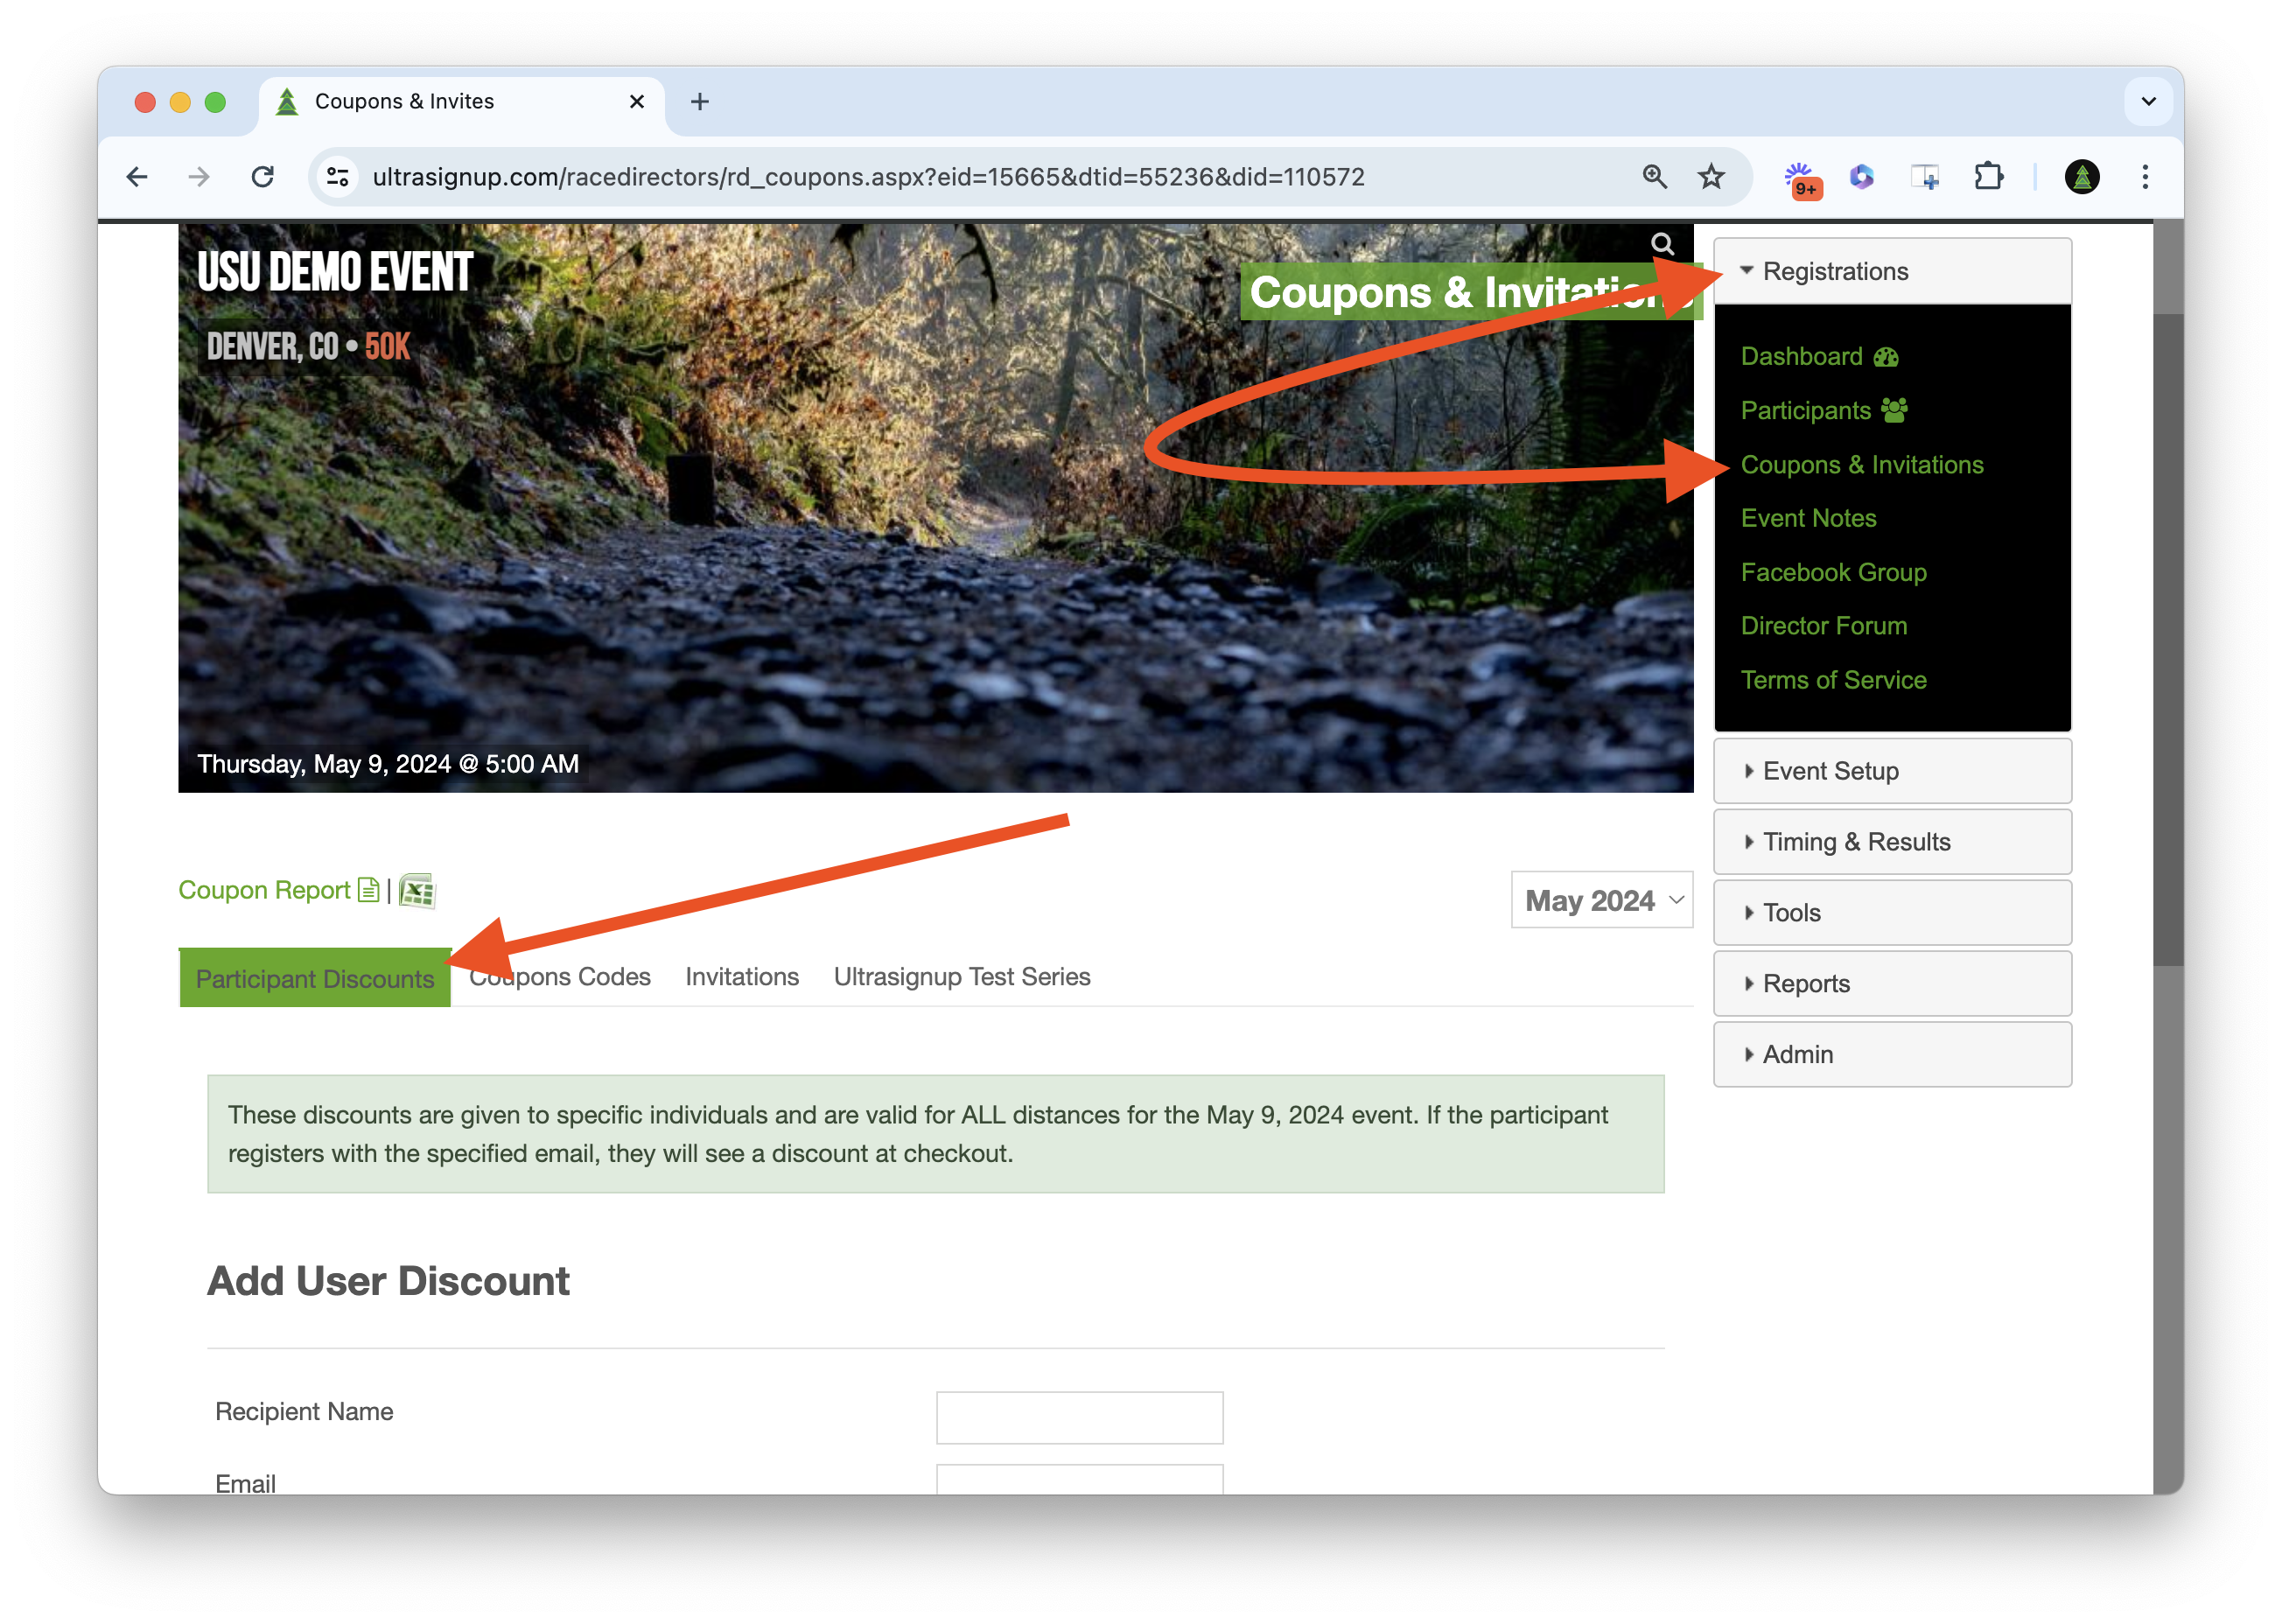Bookmark this page with star icon
Image resolution: width=2282 pixels, height=1624 pixels.
tap(1711, 177)
